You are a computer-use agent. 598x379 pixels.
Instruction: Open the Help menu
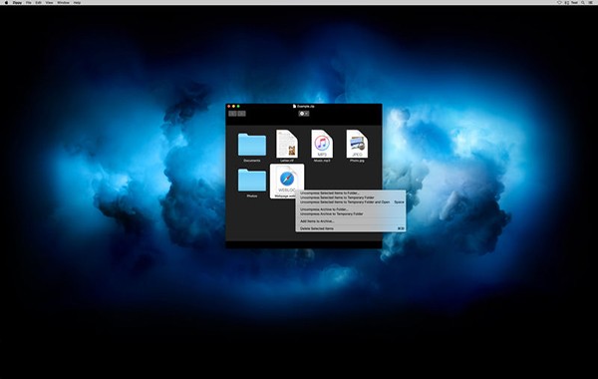pyautogui.click(x=77, y=2)
